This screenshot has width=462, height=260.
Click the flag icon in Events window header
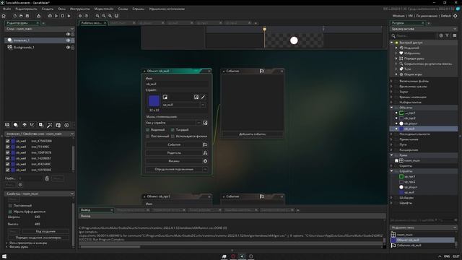pos(262,71)
